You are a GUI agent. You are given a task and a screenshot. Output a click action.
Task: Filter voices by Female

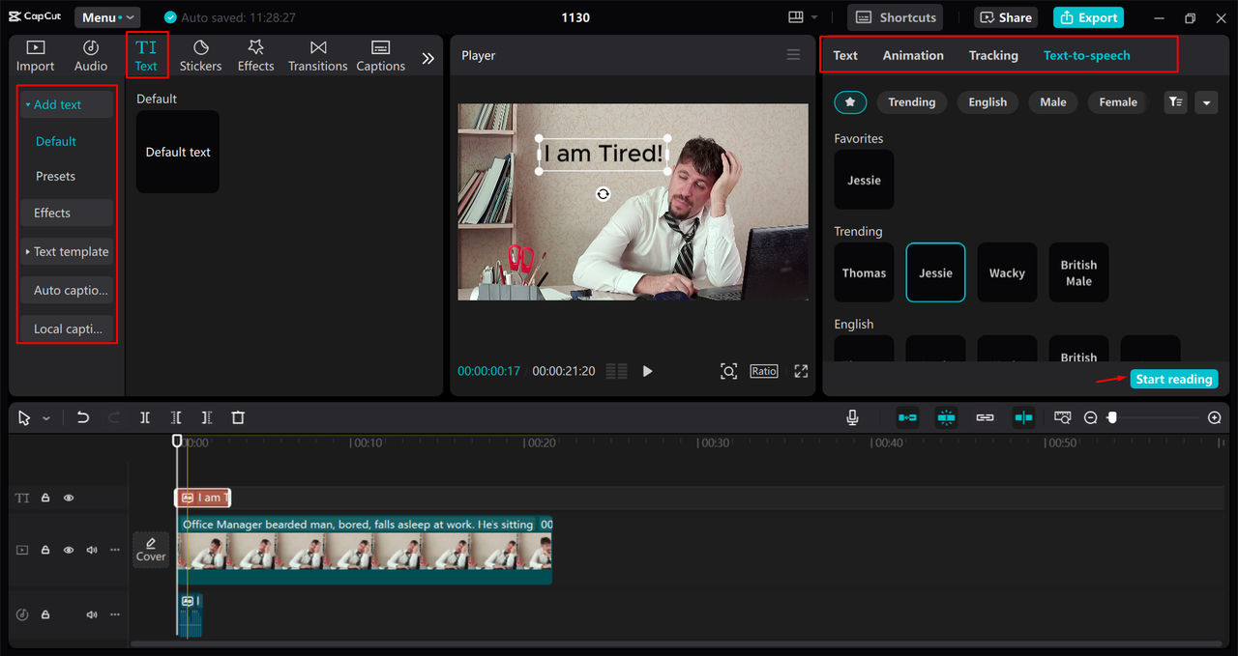tap(1118, 101)
